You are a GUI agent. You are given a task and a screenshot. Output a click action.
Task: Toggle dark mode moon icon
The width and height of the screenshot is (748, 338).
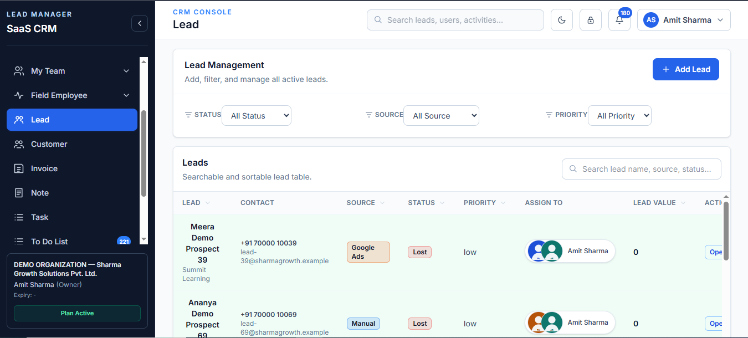point(562,20)
